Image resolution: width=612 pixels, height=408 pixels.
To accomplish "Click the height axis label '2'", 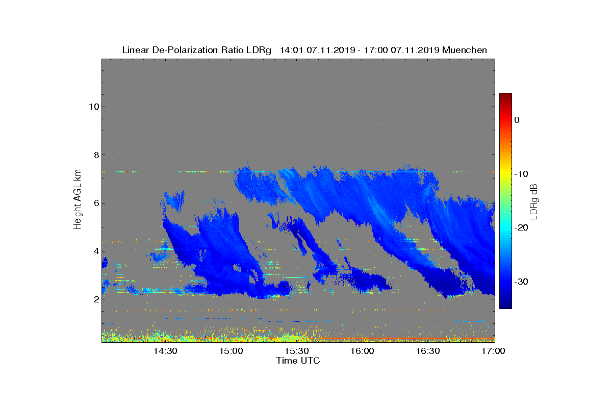I will click(96, 299).
